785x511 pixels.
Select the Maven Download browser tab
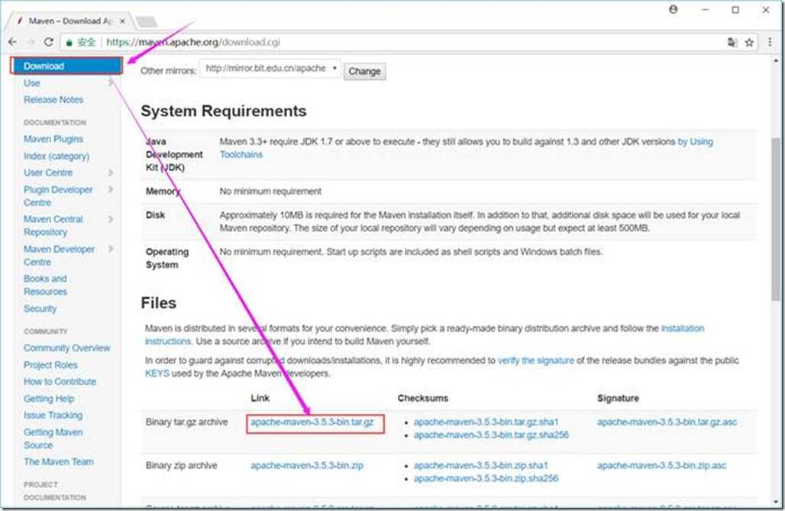click(x=70, y=21)
